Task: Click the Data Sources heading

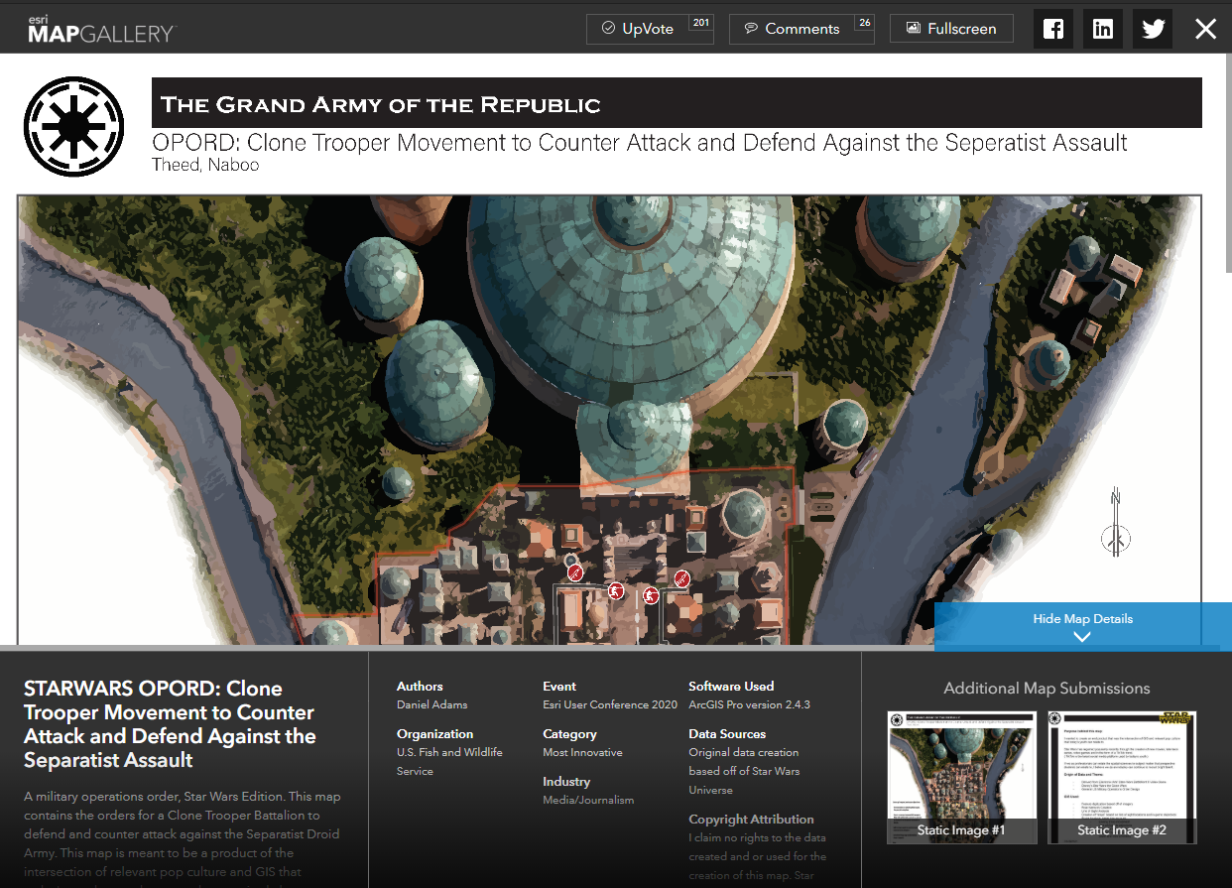Action: click(727, 734)
